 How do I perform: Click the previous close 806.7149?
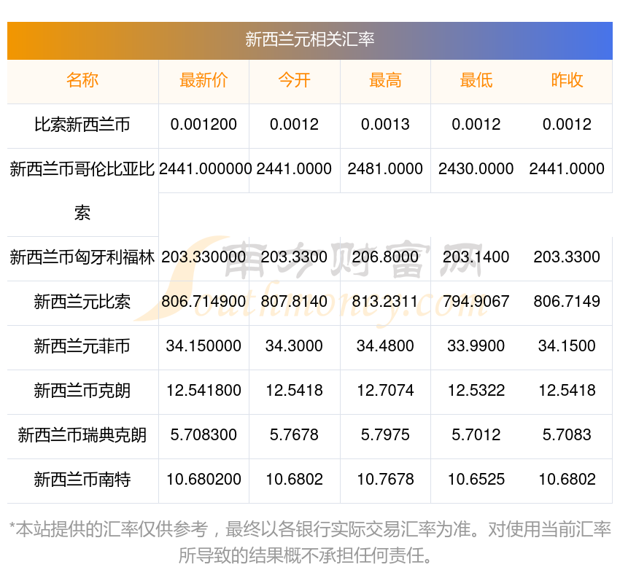pos(567,302)
